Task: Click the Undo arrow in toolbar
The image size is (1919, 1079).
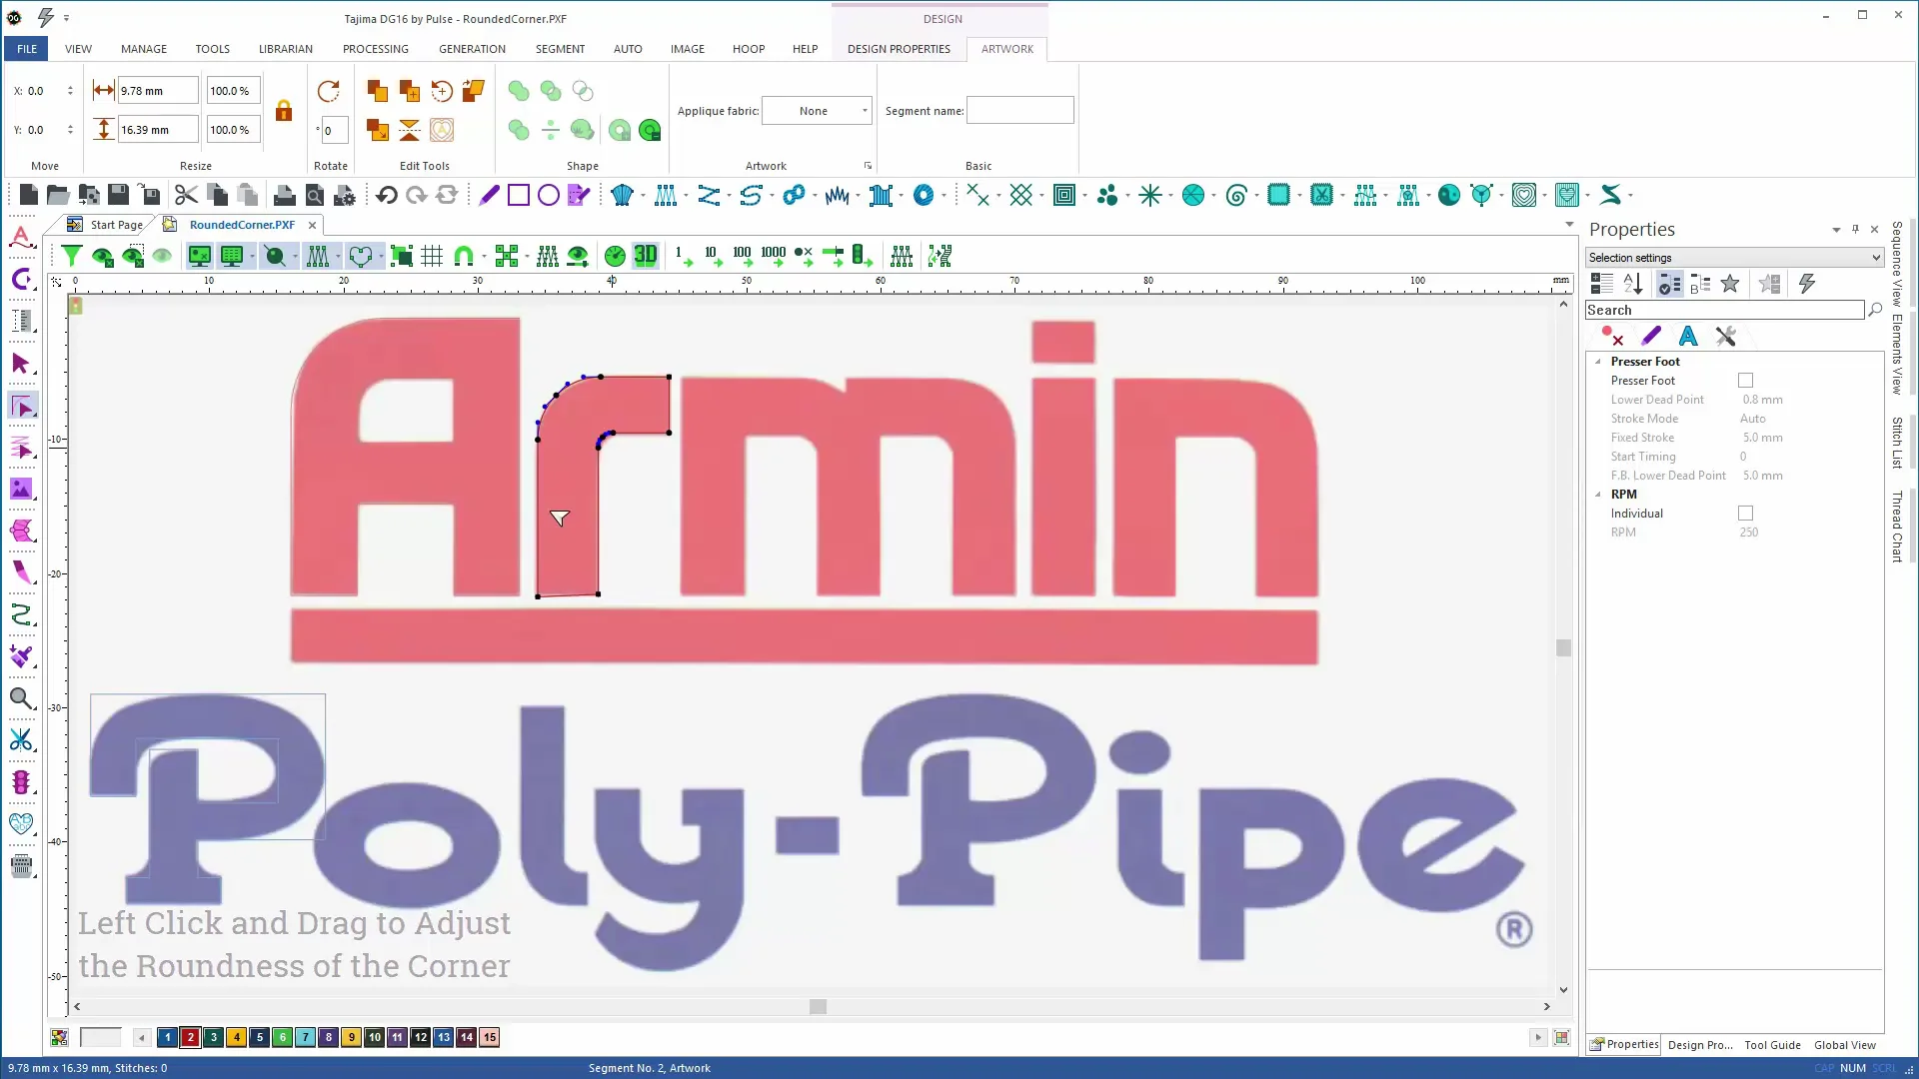Action: [387, 196]
